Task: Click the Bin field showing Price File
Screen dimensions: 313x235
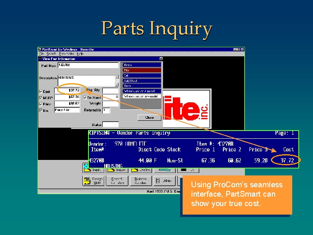Action: click(67, 110)
